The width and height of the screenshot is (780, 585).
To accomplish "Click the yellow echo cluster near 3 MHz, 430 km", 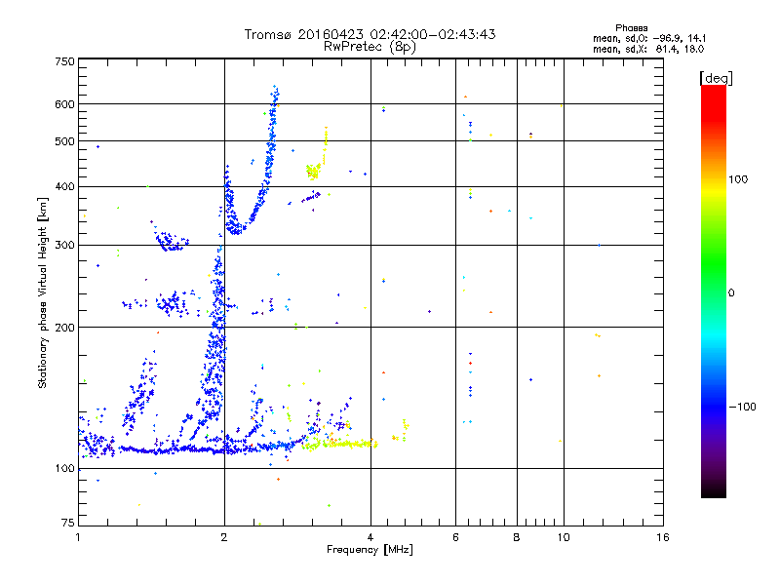I will (313, 172).
